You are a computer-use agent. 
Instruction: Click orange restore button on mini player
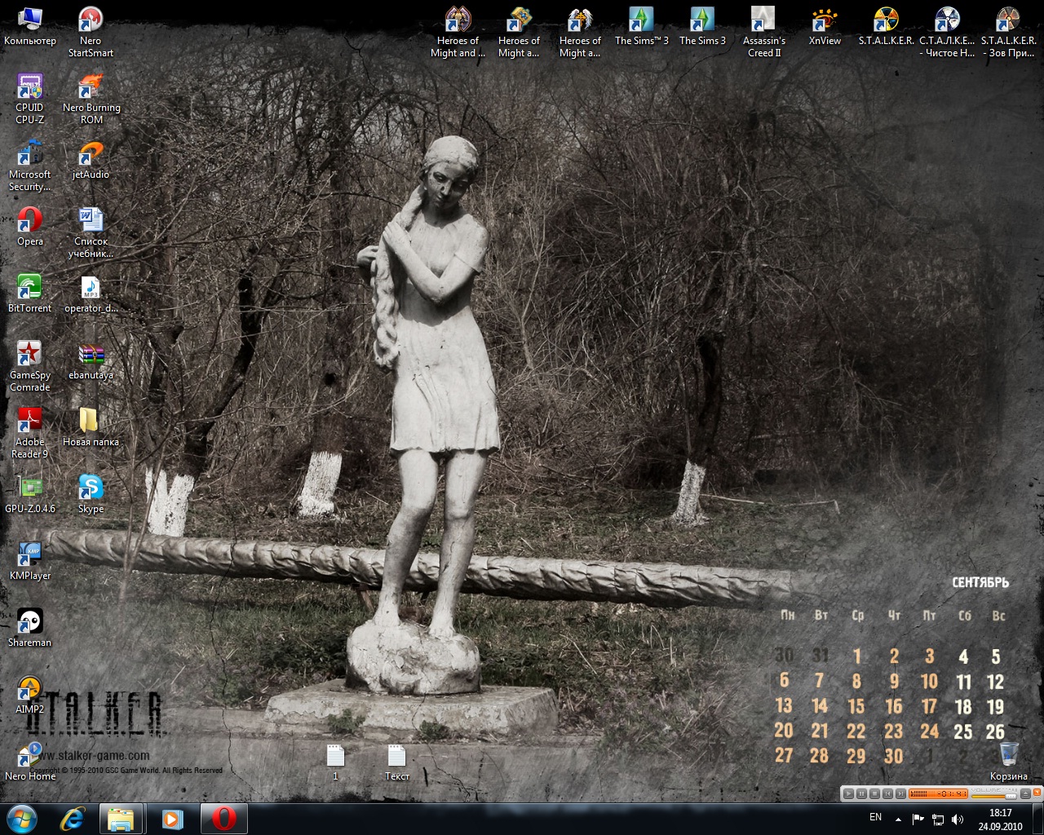click(1037, 792)
